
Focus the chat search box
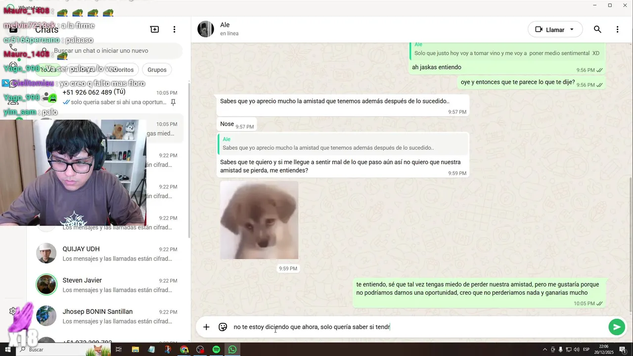(x=109, y=50)
